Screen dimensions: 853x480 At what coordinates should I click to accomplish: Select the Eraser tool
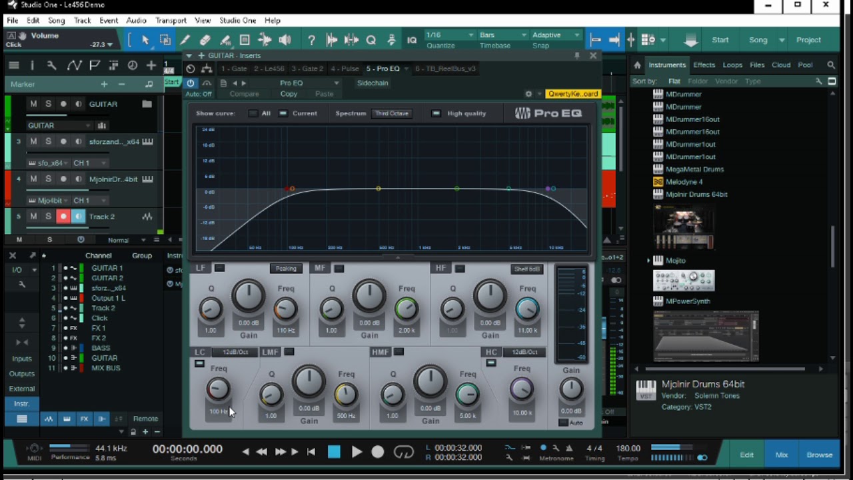pyautogui.click(x=205, y=40)
